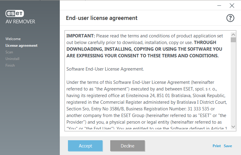Go to the Welcome step
This screenshot has height=155, width=241.
[x=13, y=39]
